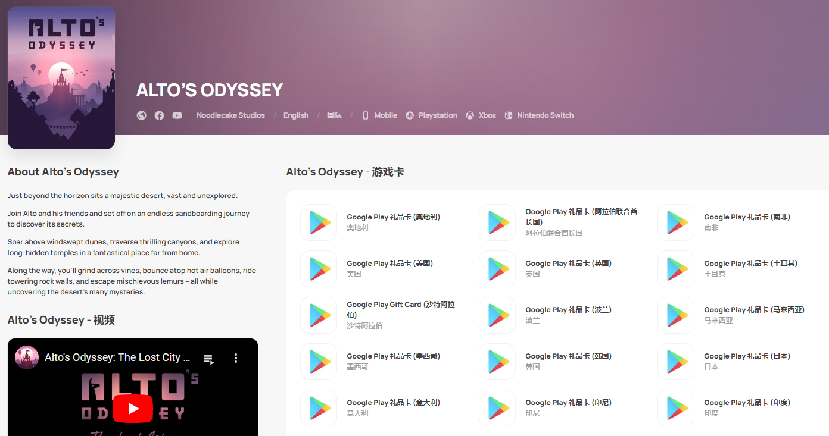Click Google Play icon for 阿拉伯联合酋长国 card
The width and height of the screenshot is (829, 436).
tap(497, 222)
